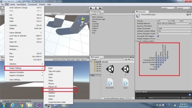Open Internet Explorer from taskbar
This screenshot has height=108, width=192.
pos(12,105)
